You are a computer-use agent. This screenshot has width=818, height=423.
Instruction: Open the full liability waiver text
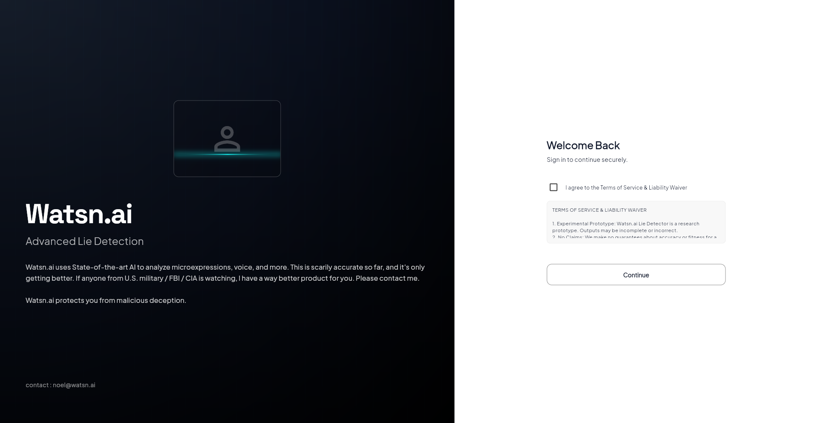coord(636,222)
